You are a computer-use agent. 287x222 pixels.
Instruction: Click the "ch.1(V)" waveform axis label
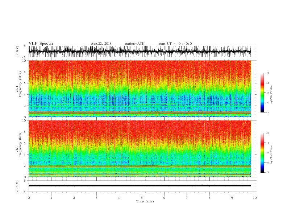17,52
